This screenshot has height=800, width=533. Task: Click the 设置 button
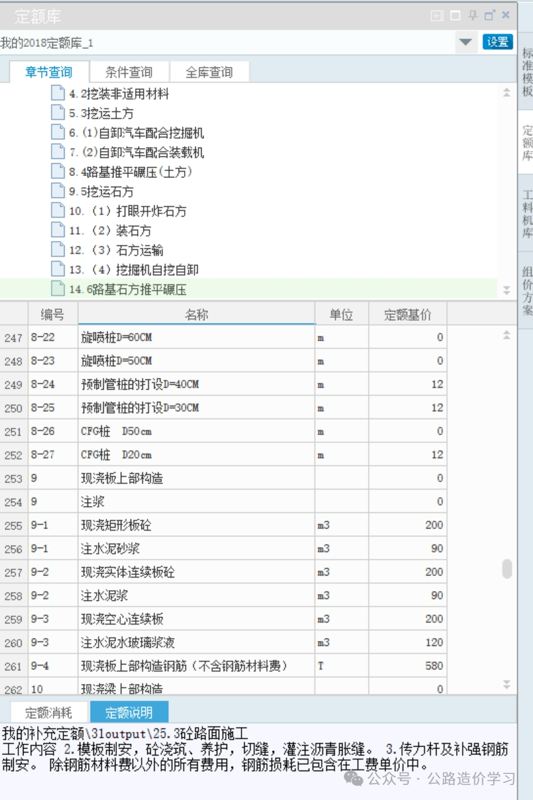pyautogui.click(x=498, y=42)
